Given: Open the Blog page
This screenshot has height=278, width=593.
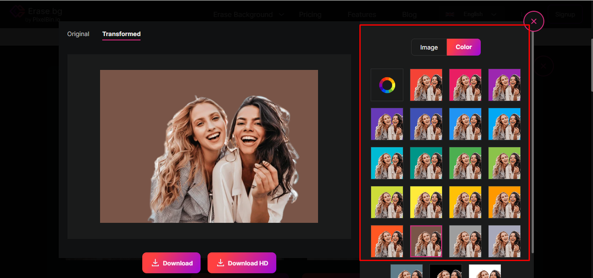Looking at the screenshot, I should pyautogui.click(x=409, y=14).
